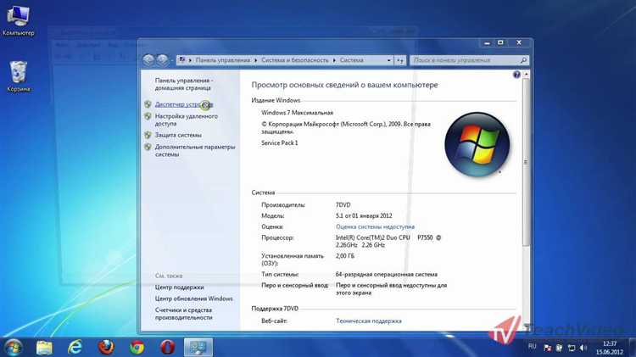Click shield icon next to Диспетчер устройств
This screenshot has width=636, height=357.
(148, 104)
